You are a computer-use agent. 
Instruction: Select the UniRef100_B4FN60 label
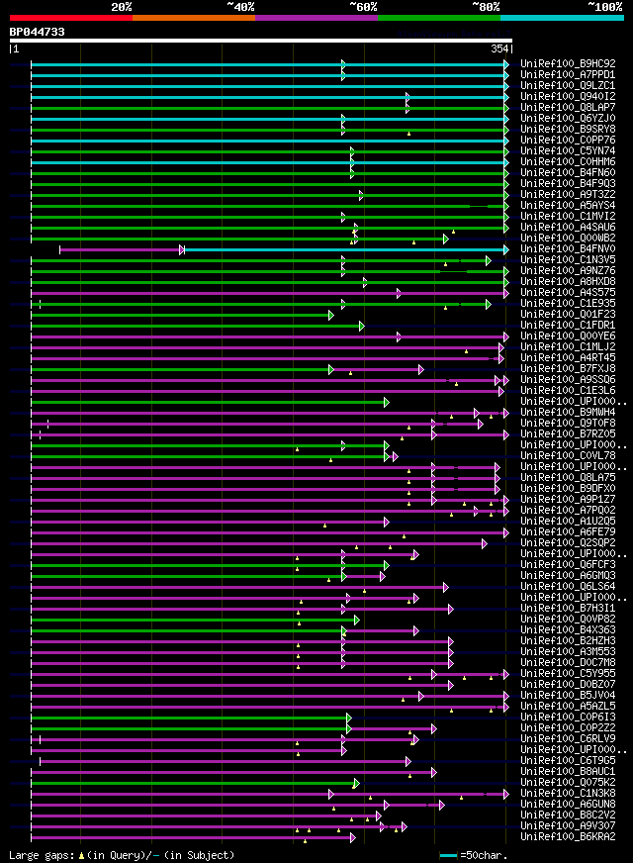point(568,173)
